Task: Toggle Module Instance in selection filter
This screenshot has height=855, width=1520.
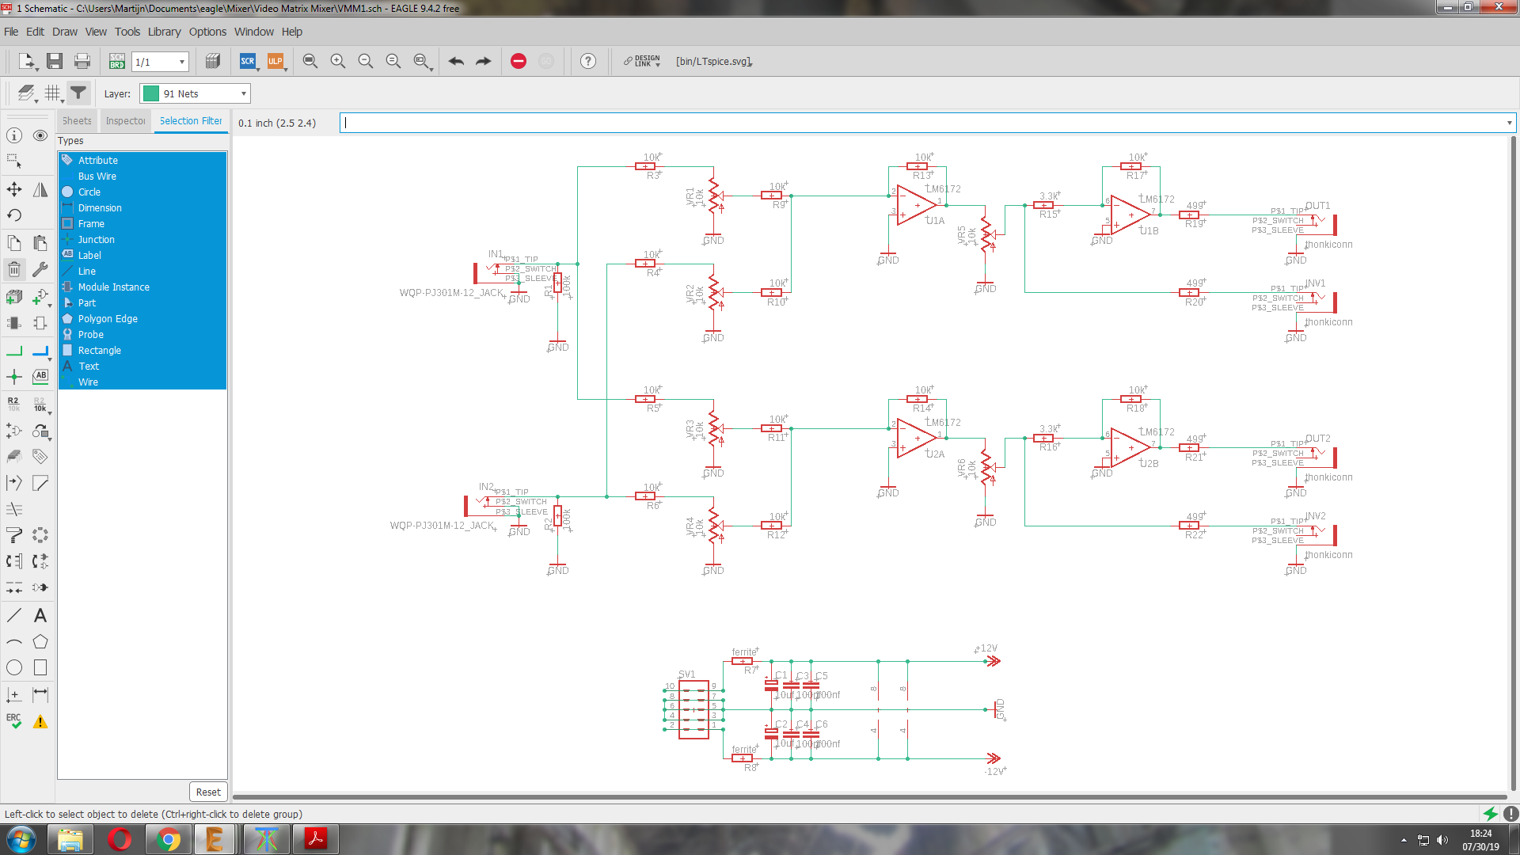Action: pyautogui.click(x=142, y=287)
